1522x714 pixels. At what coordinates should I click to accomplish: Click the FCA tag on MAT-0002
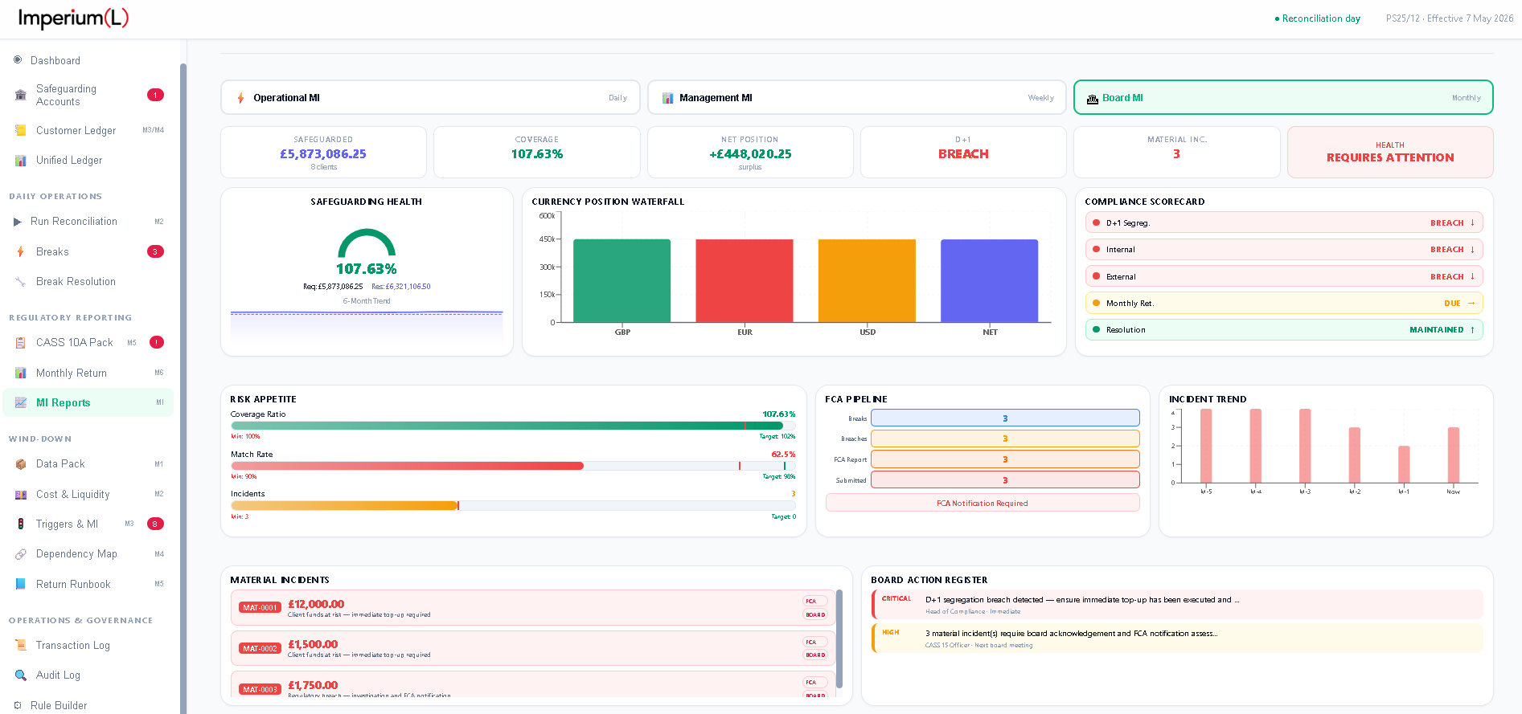[814, 642]
